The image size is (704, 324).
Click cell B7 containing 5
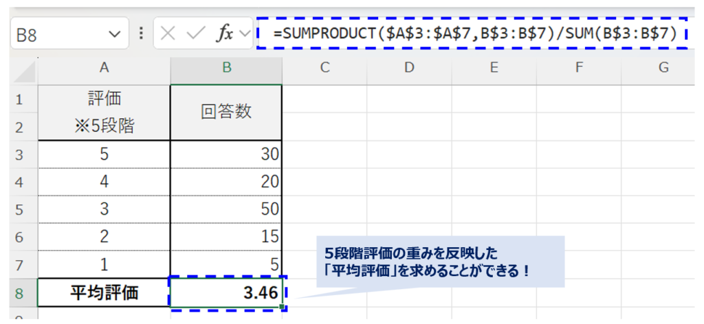(227, 265)
